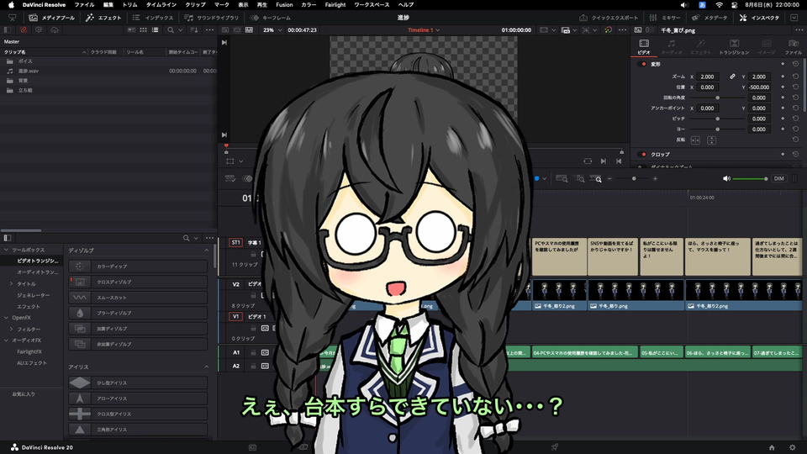Switch to the ファイル inspector tab
Image resolution: width=807 pixels, height=454 pixels.
[793, 47]
